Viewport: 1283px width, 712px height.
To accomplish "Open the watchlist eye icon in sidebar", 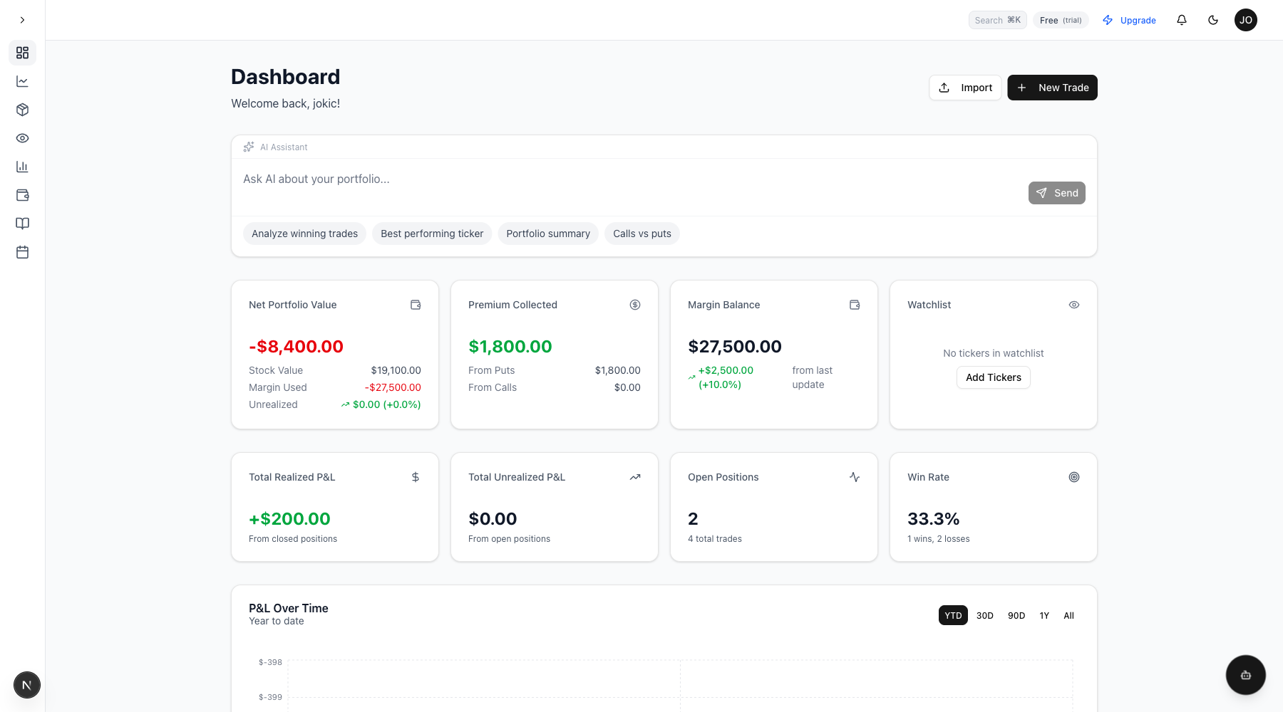I will pyautogui.click(x=22, y=138).
